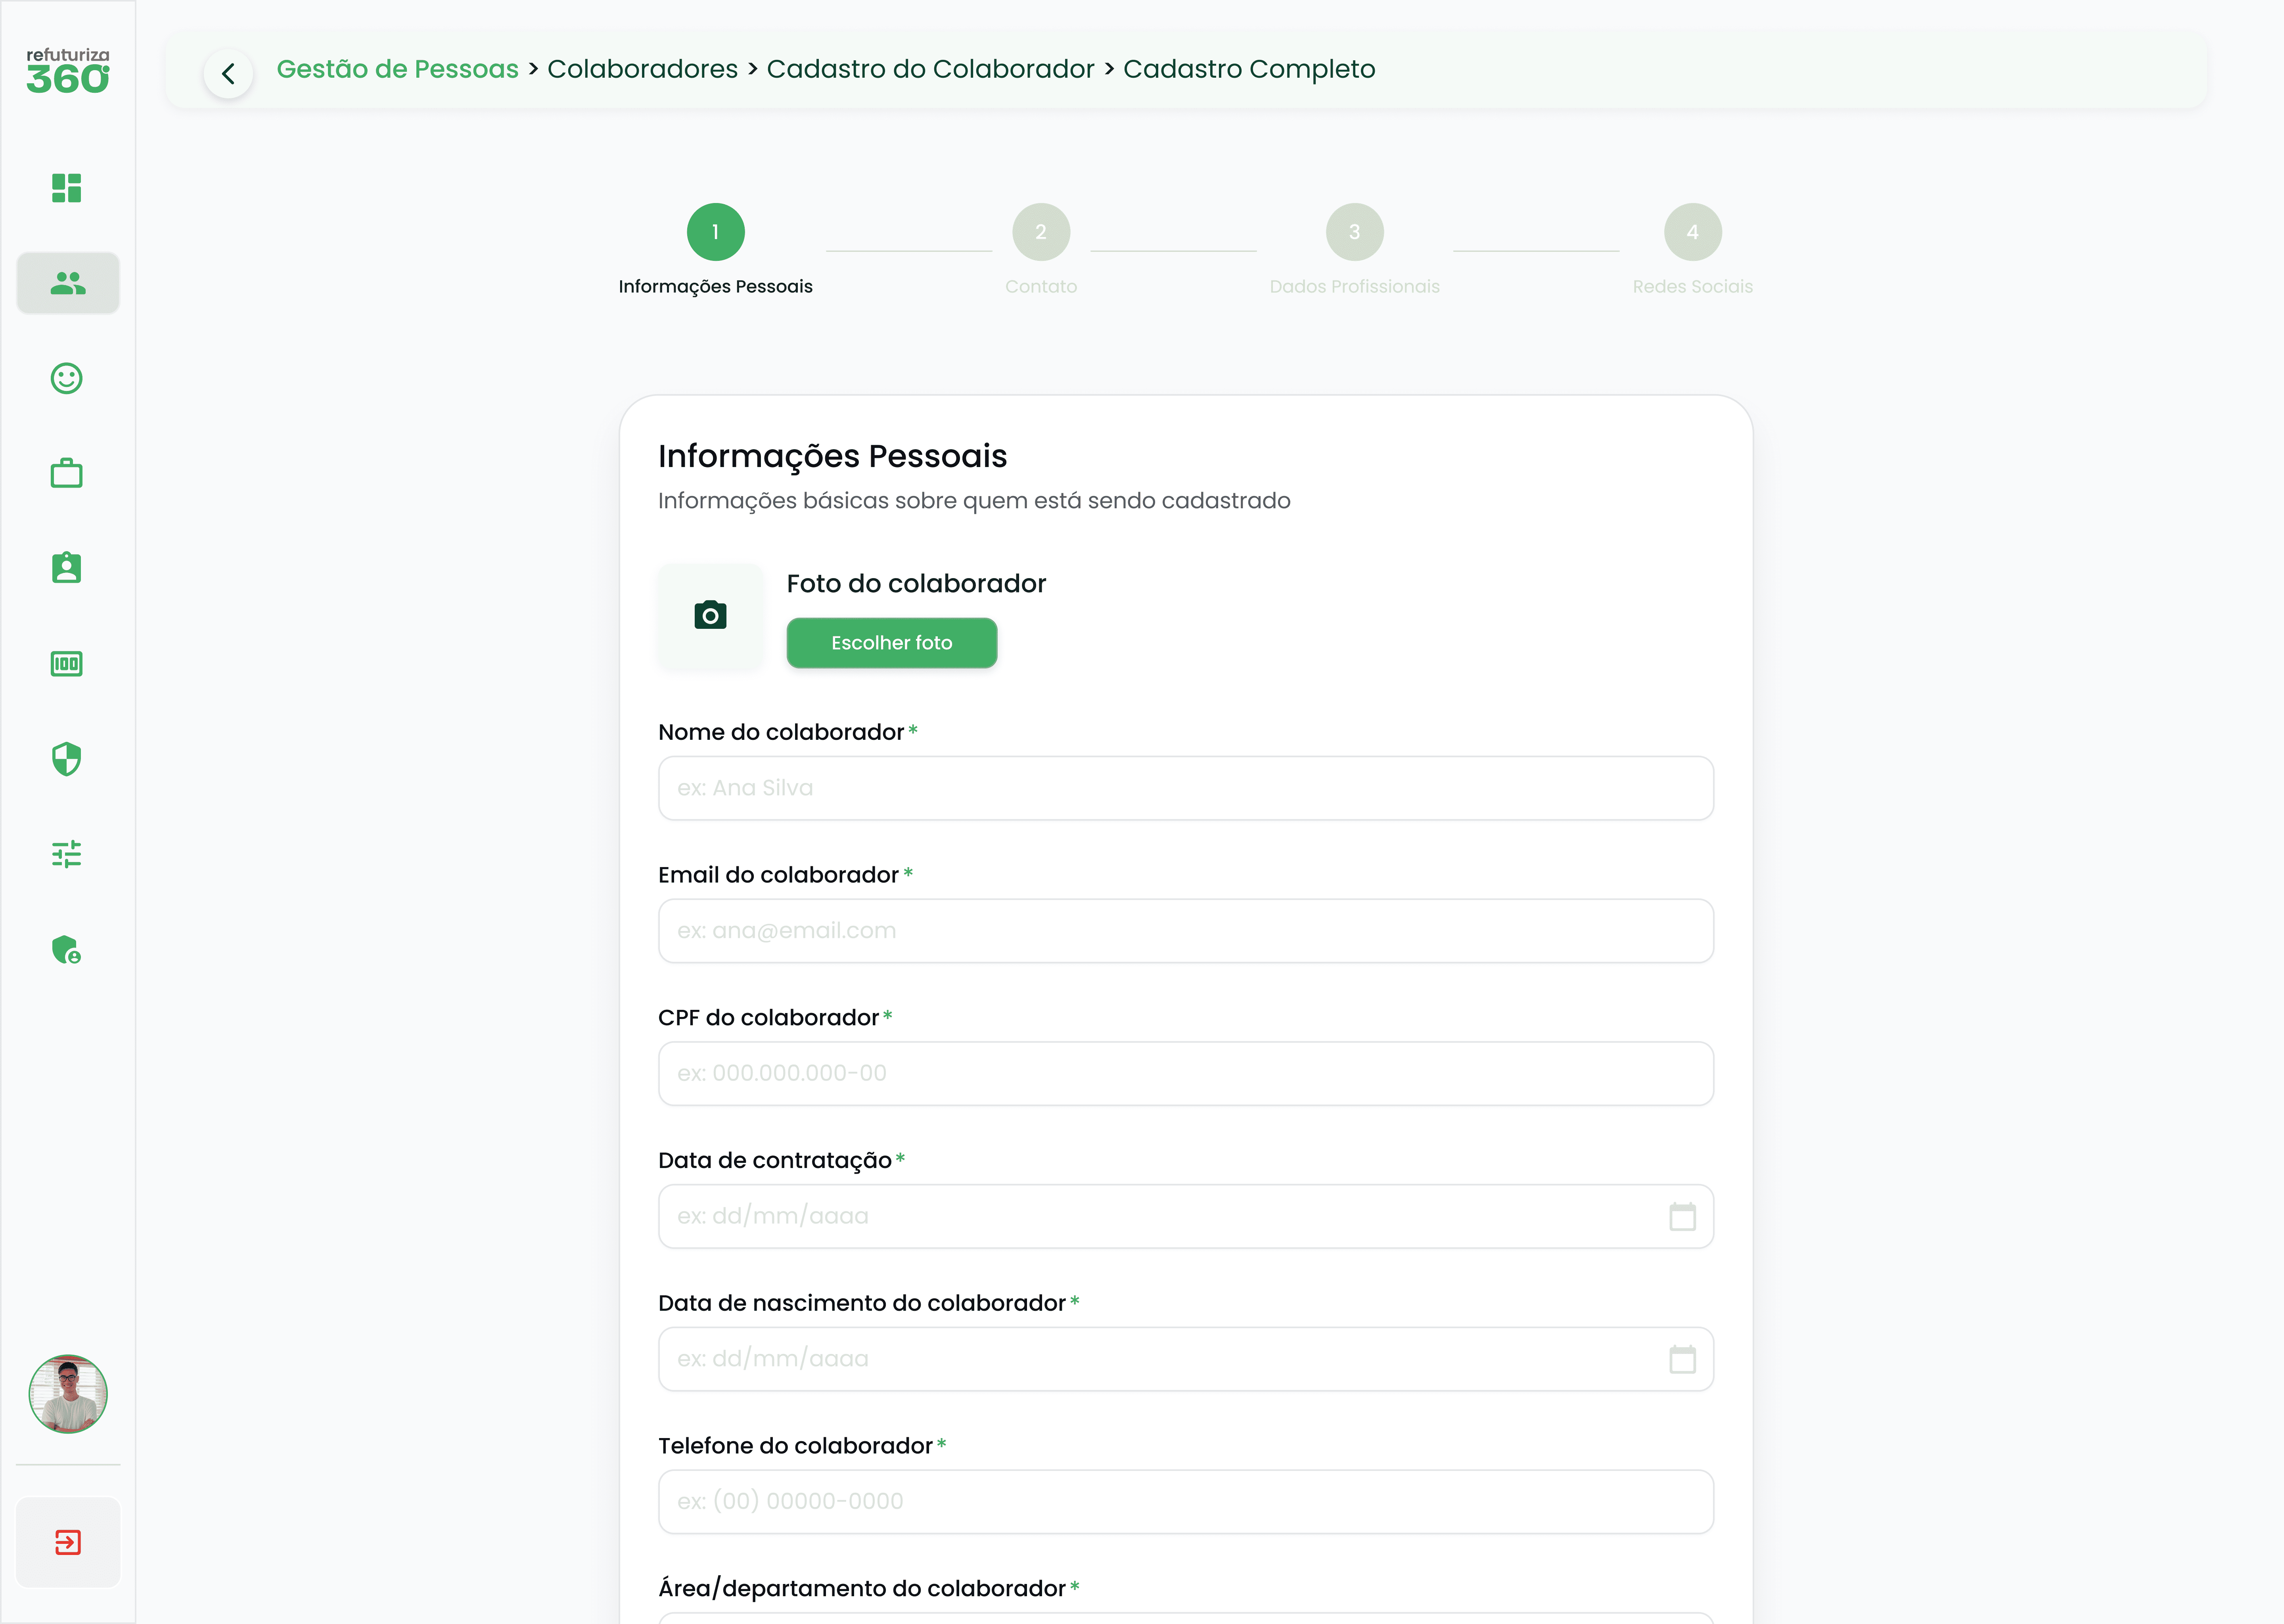Jump to step 3 Dados Profissionais
The height and width of the screenshot is (1624, 2284).
[x=1354, y=232]
